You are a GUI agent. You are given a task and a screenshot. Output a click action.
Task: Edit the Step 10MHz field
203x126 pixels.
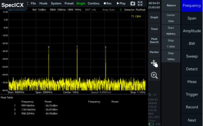point(171,56)
